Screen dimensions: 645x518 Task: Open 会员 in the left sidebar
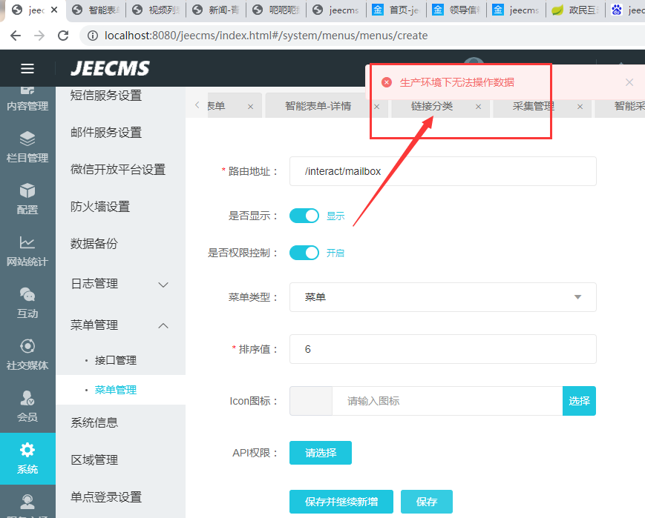coord(27,406)
